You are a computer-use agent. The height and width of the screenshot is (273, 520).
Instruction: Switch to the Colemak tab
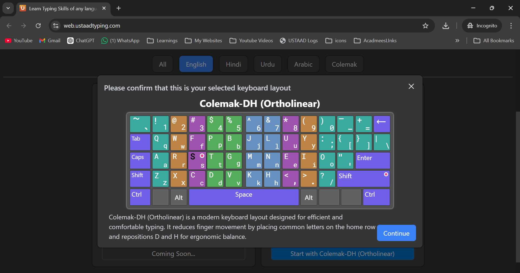click(x=344, y=64)
